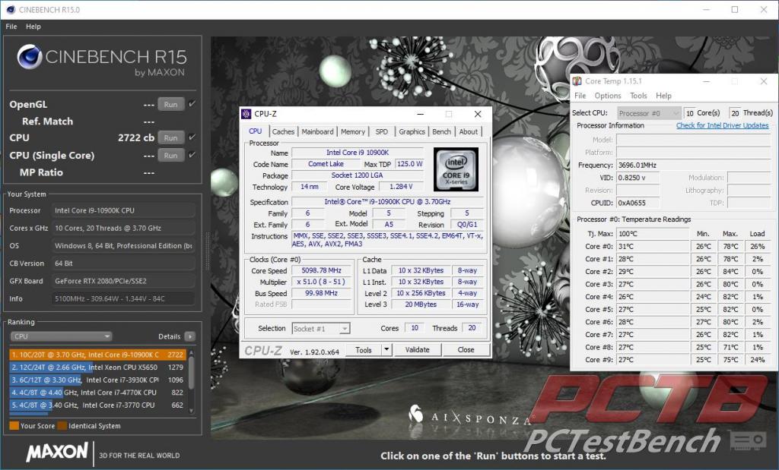
Task: Click CPU-Z Tools button
Action: tap(363, 349)
